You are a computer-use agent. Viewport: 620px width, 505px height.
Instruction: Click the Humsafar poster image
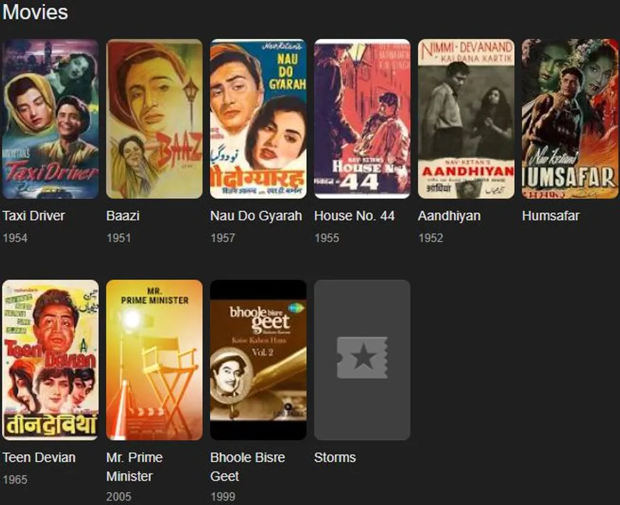570,119
